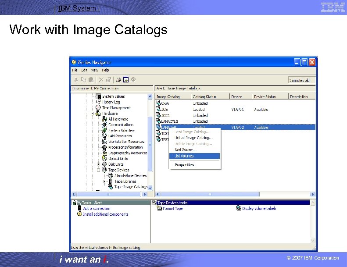347x267 pixels.
Task: Click the round refresh toolbar icon
Action: click(133, 79)
